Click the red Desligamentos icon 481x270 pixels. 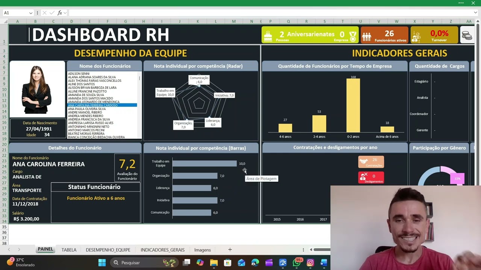point(363,177)
